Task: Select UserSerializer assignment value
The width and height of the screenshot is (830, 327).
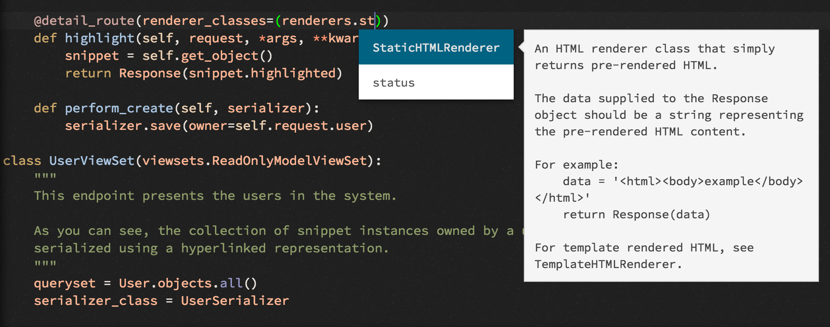Action: (234, 300)
